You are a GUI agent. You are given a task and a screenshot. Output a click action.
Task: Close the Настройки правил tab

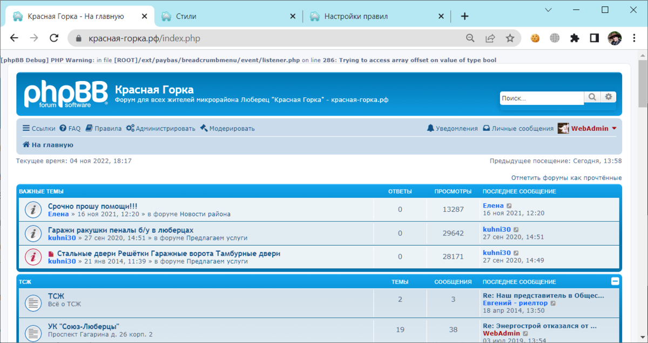(441, 16)
